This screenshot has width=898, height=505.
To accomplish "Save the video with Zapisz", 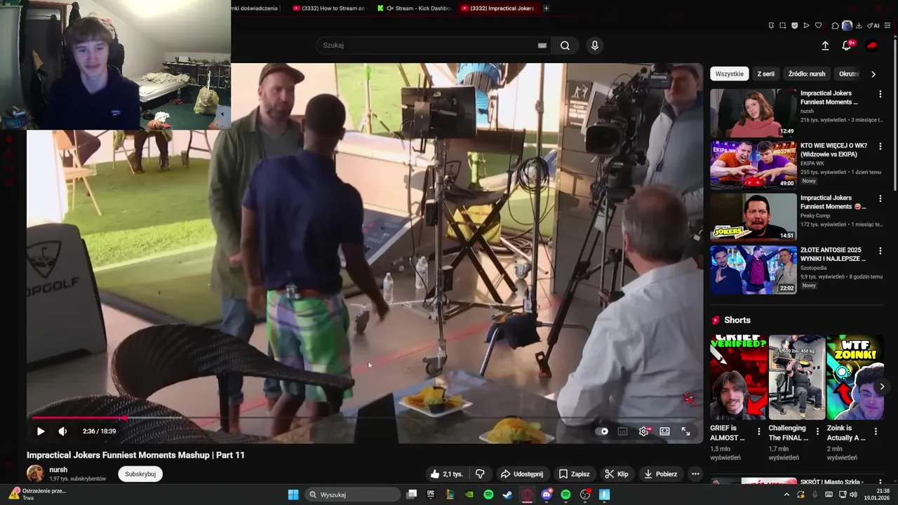I will point(574,474).
